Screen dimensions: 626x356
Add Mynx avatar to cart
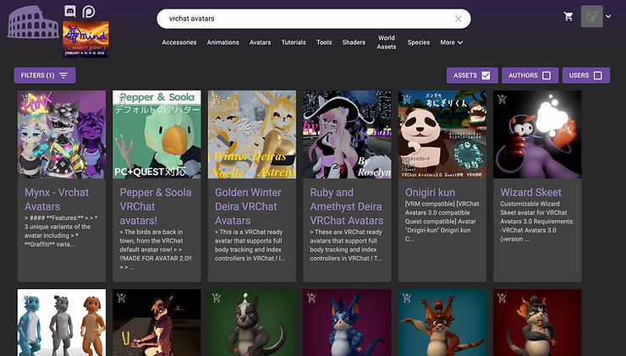[26, 98]
